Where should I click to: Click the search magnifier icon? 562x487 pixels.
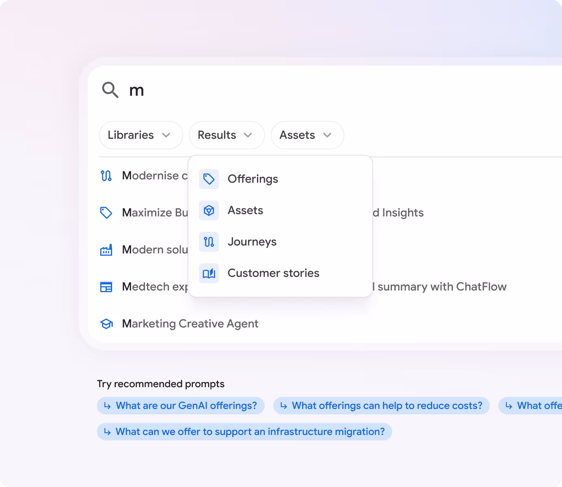(110, 90)
